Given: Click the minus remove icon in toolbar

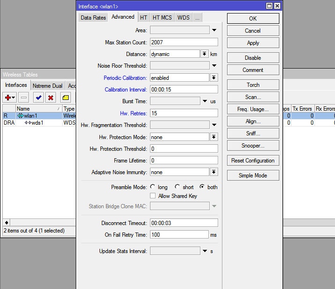Looking at the screenshot, I should tap(24, 98).
